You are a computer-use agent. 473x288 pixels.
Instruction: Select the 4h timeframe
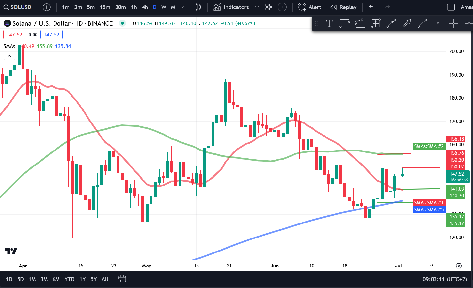coord(145,7)
